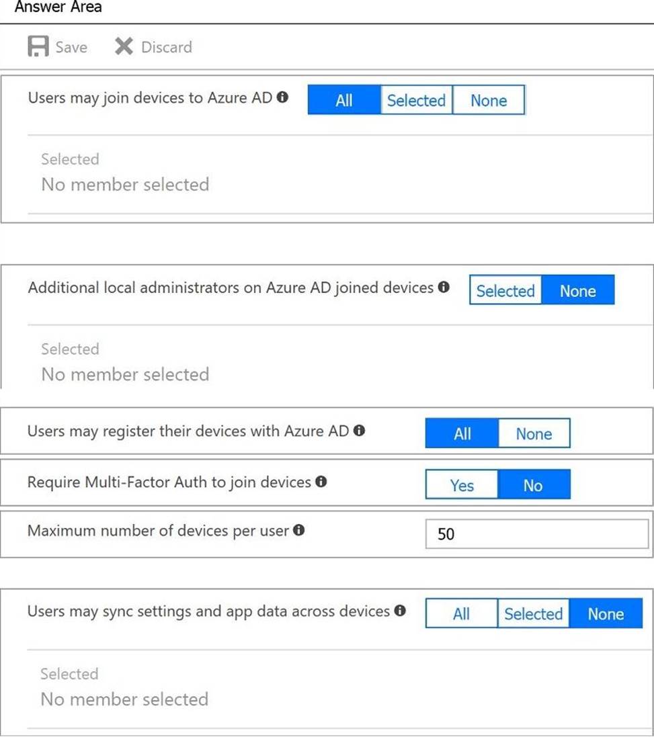Click info icon next to sync settings option
The width and height of the screenshot is (654, 737).
pos(400,611)
